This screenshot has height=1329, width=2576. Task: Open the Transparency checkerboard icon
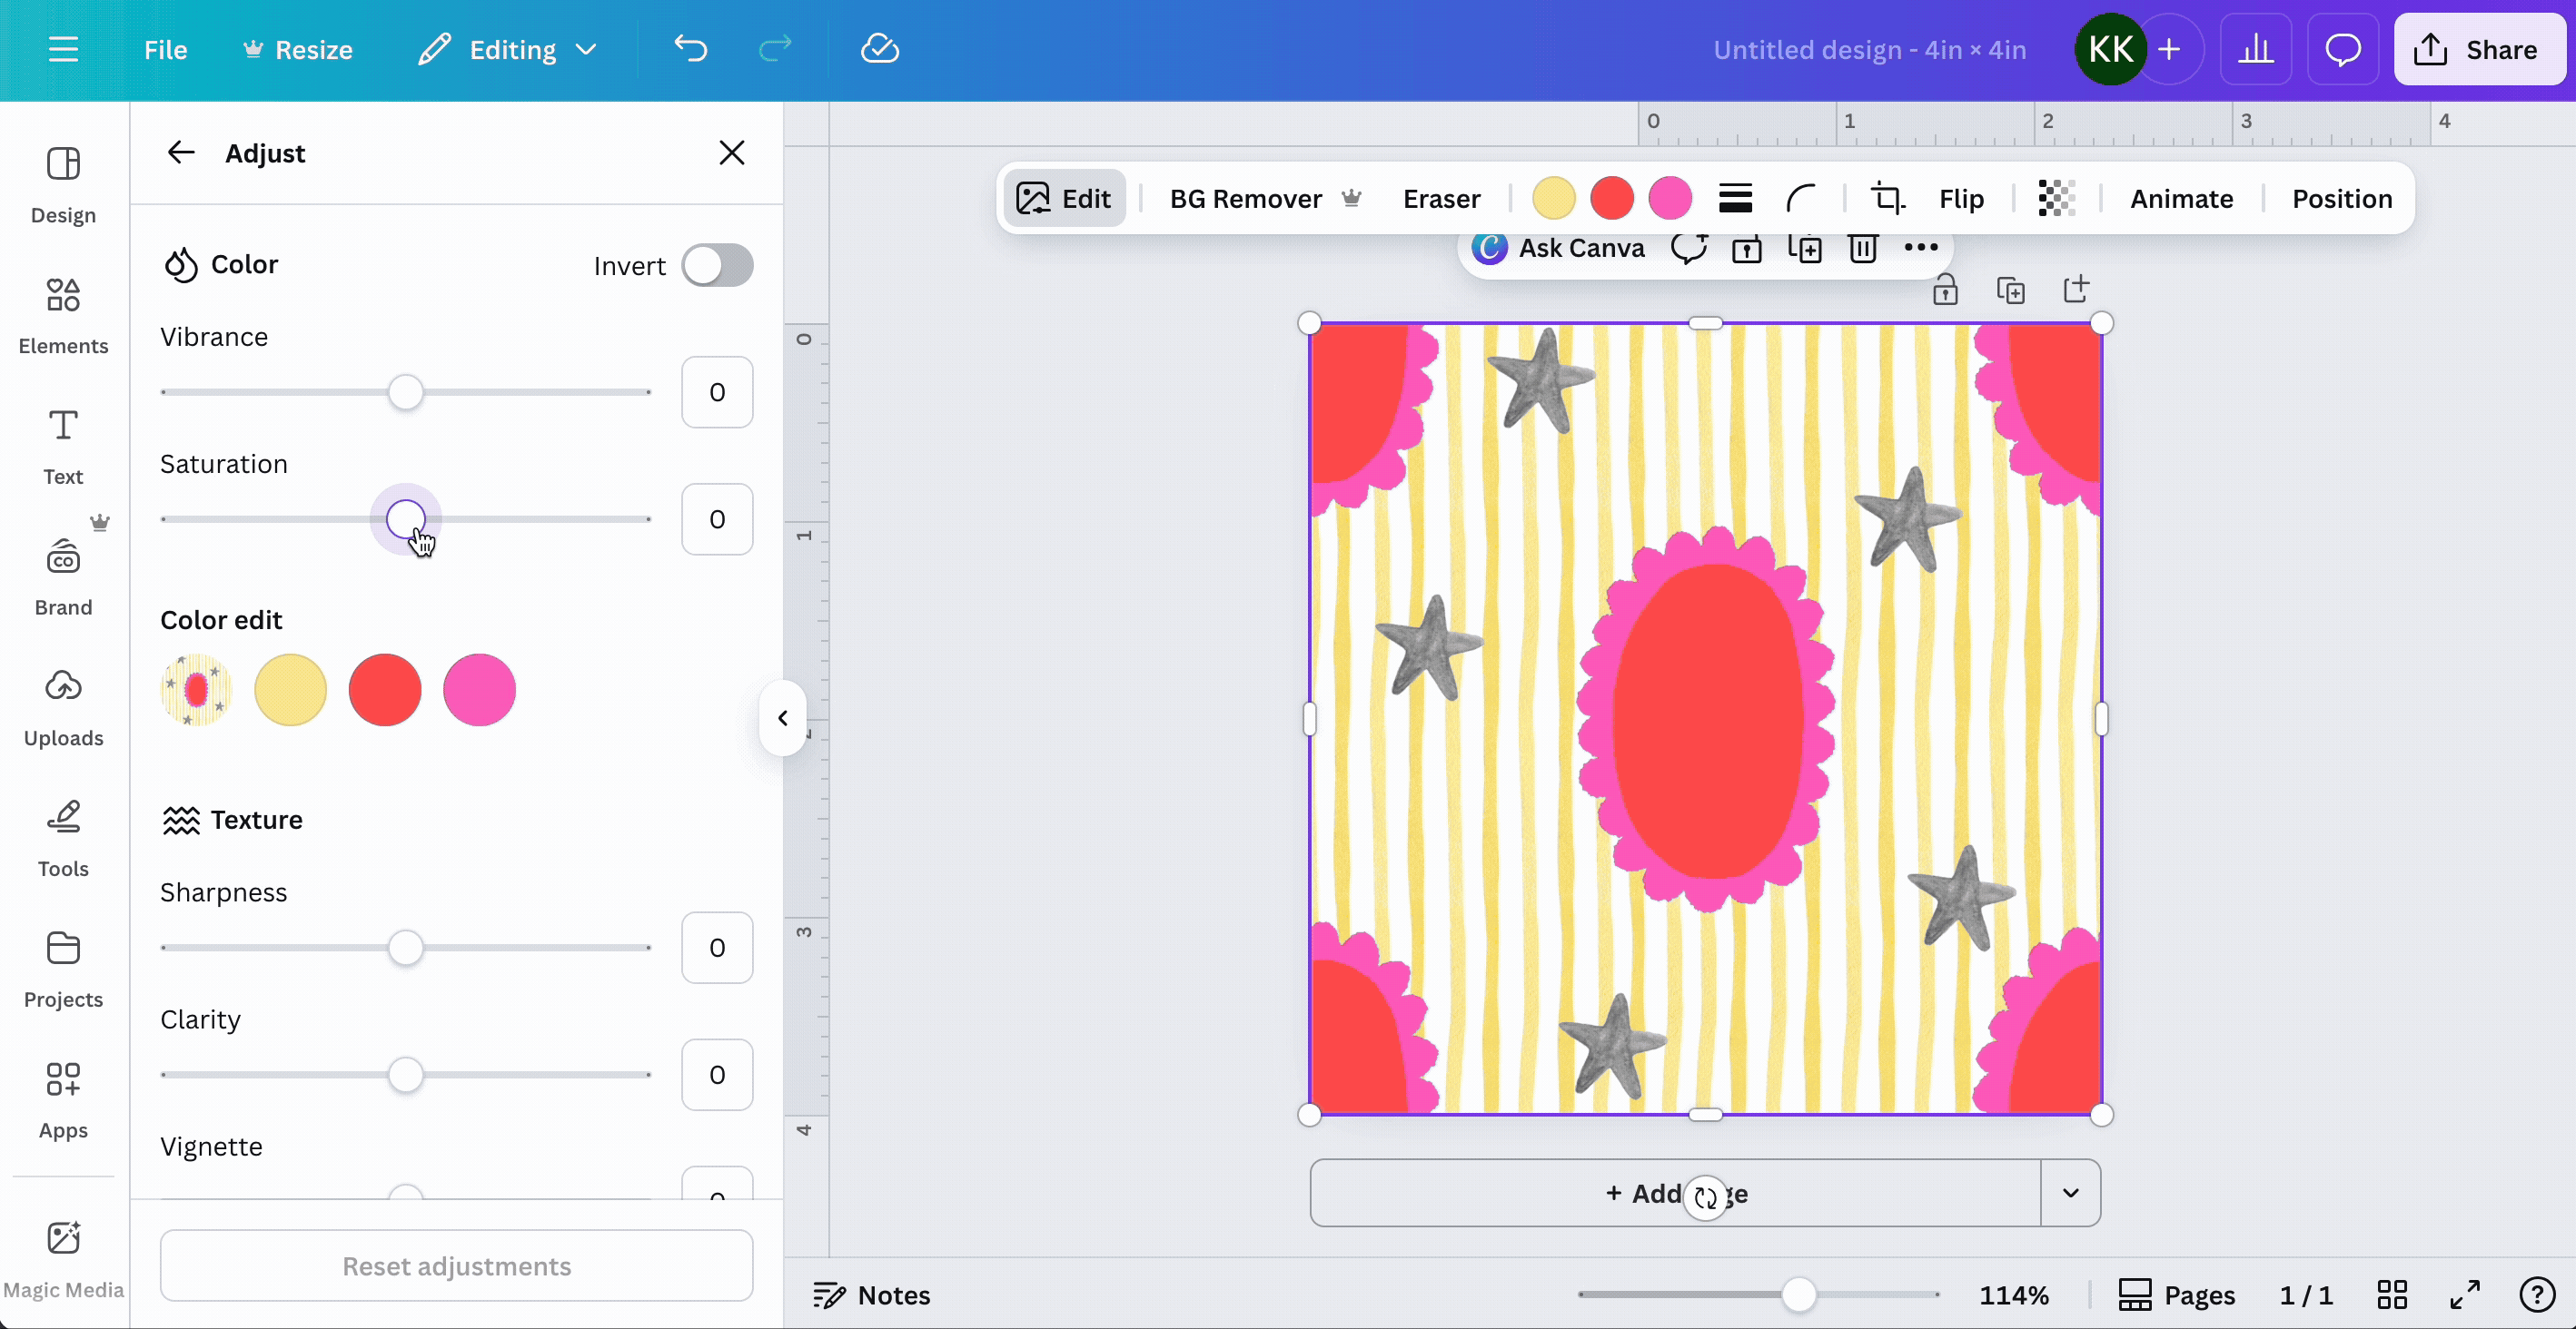click(x=2056, y=198)
